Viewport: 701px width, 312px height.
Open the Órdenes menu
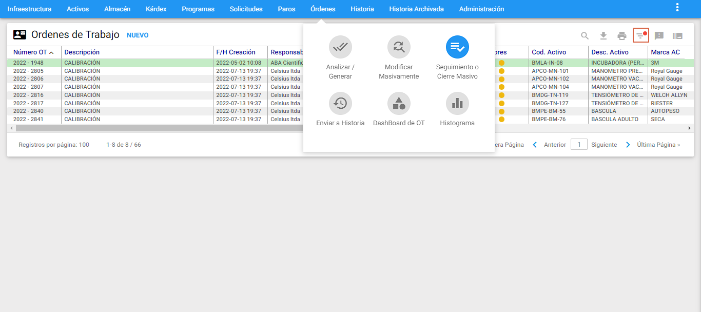click(323, 9)
